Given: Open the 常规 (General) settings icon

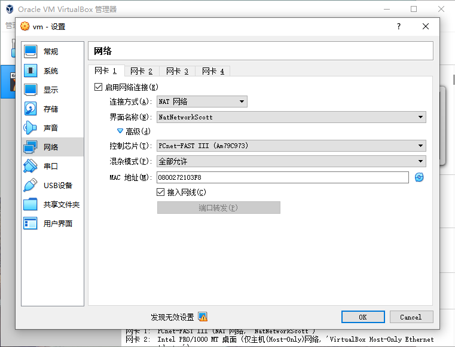Looking at the screenshot, I should 30,51.
